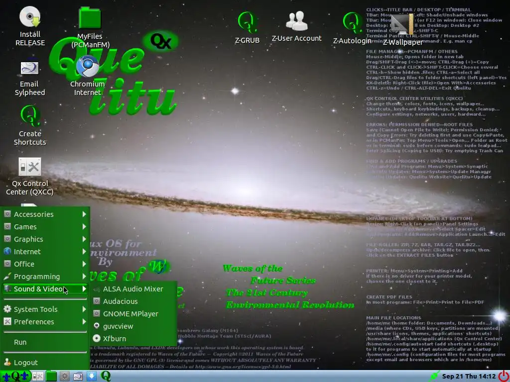Launch ALSA Audio Mixer from submenu
510x382 pixels.
(x=134, y=289)
